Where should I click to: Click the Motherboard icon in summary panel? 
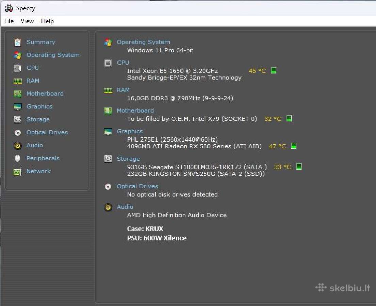coord(108,111)
